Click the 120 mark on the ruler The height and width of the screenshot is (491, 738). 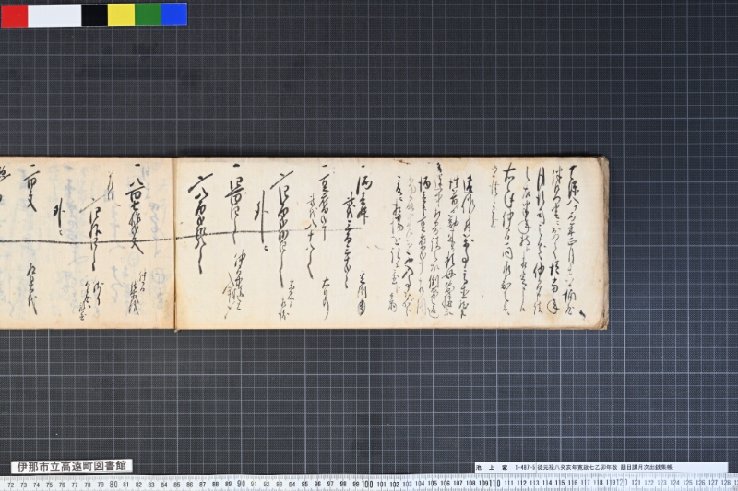622,483
